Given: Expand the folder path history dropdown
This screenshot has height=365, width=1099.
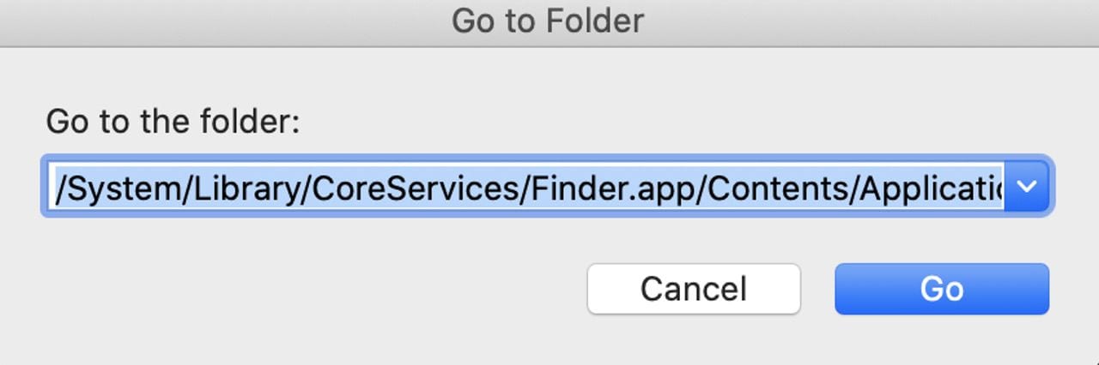Looking at the screenshot, I should tap(1028, 186).
